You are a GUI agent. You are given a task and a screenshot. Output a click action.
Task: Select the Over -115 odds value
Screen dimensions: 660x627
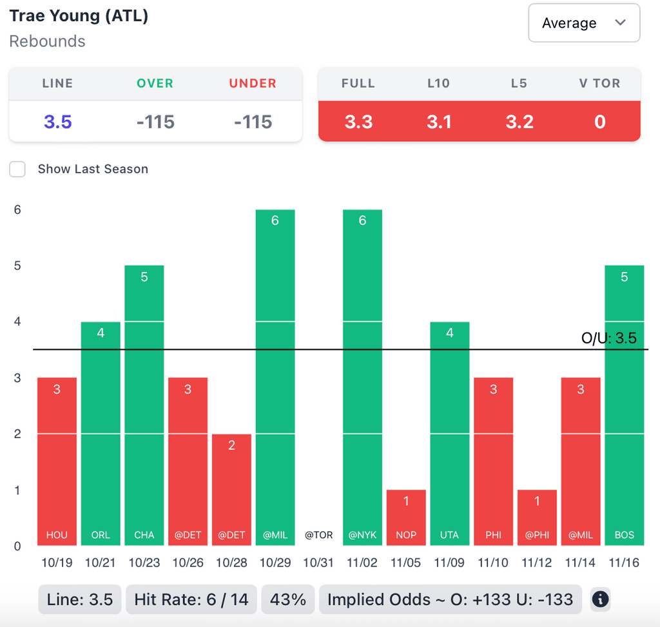(x=155, y=122)
